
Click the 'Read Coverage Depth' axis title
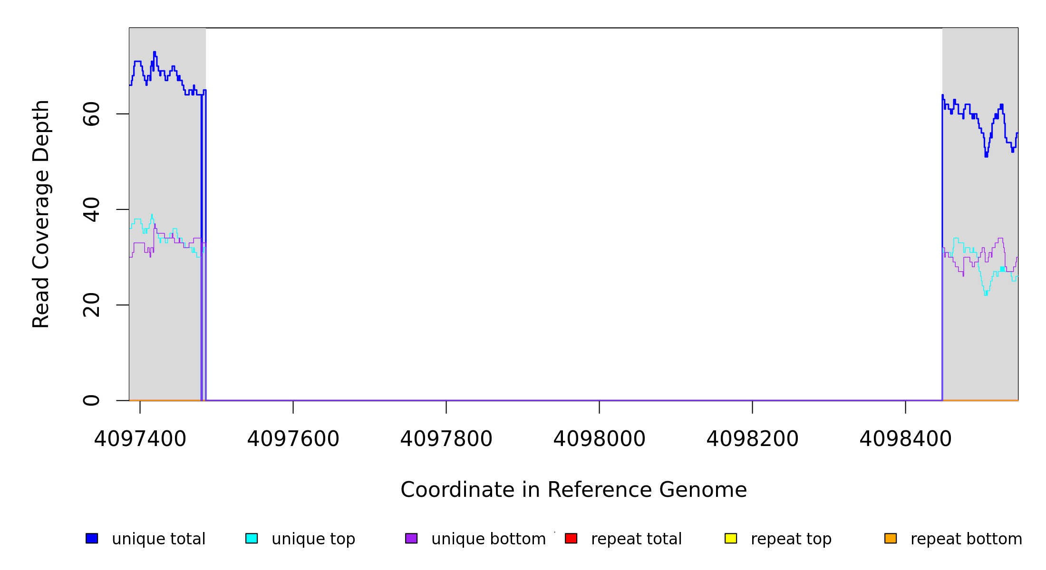click(41, 214)
